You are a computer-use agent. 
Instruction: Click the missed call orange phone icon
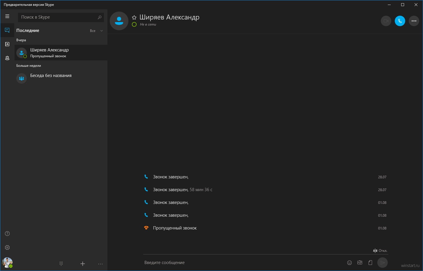(146, 228)
